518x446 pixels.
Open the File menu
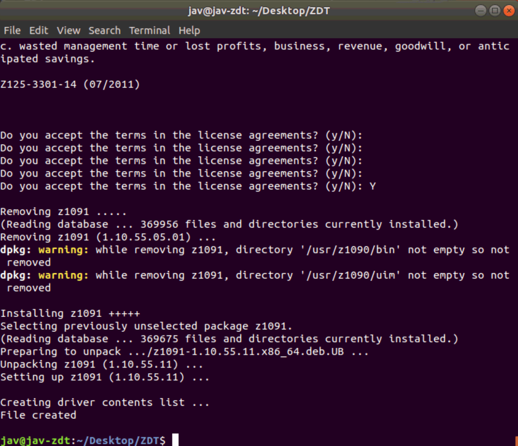[x=12, y=30]
